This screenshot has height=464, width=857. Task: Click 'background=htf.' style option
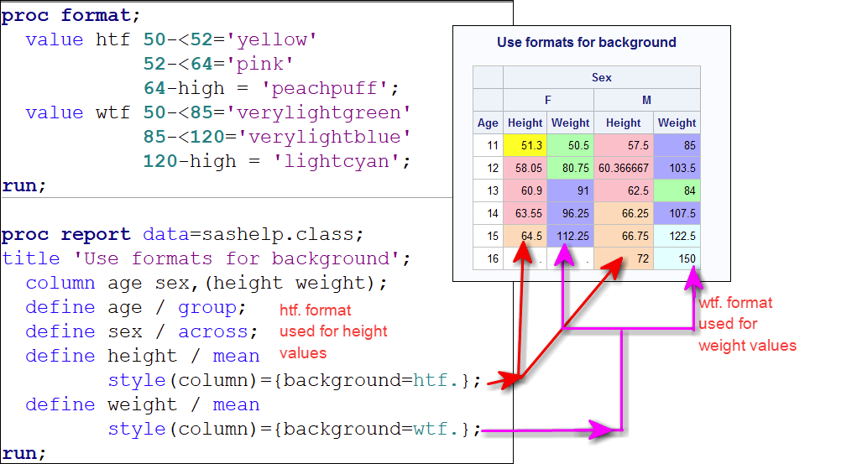370,380
